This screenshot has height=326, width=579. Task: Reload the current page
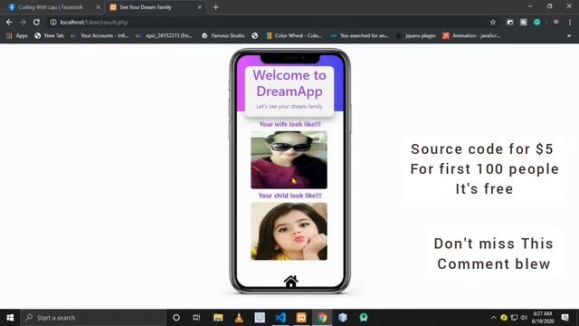click(36, 22)
